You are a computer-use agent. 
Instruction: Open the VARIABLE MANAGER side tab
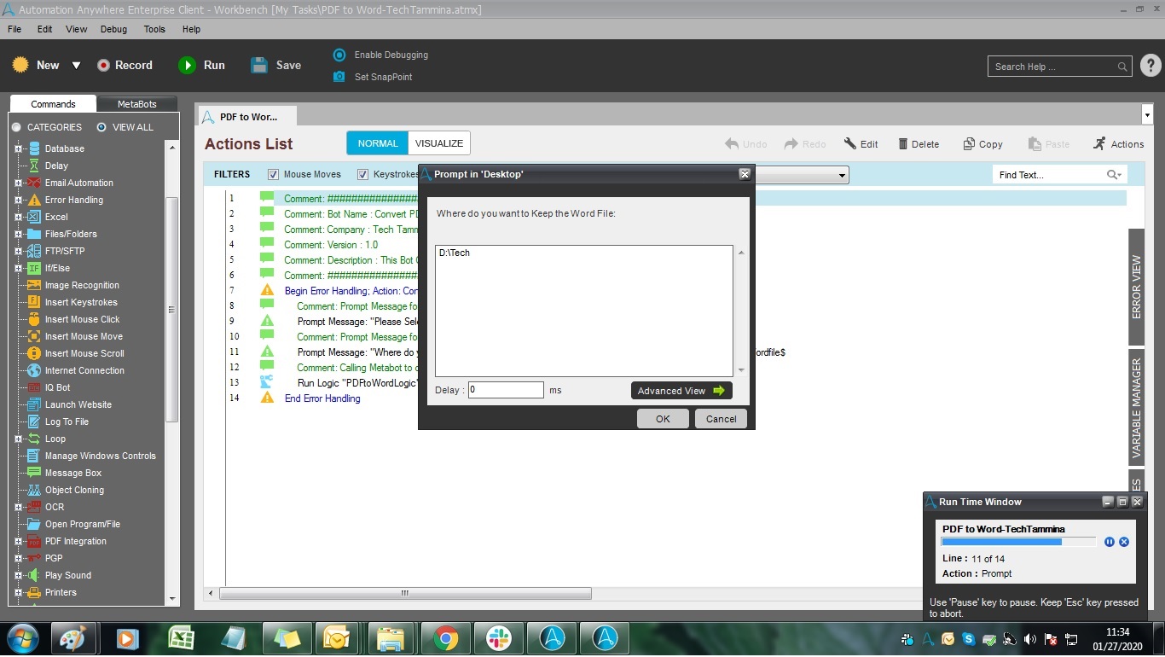1137,407
